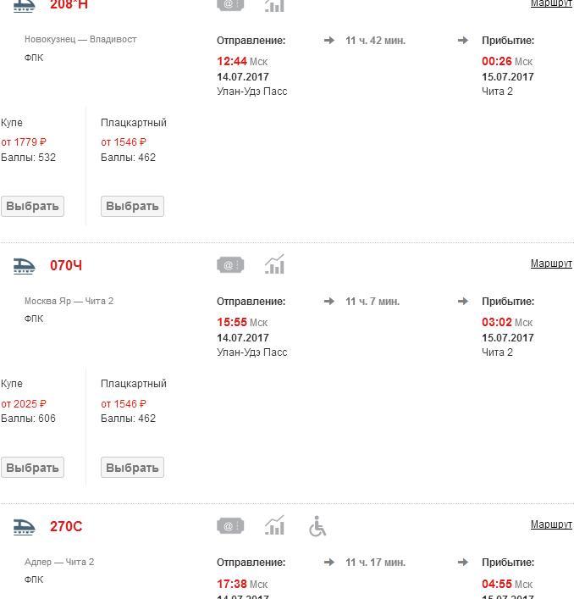Click the train icon beside 070Ч
This screenshot has width=574, height=599.
[x=25, y=265]
